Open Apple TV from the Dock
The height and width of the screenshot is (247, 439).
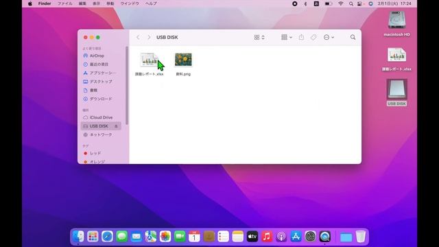click(x=252, y=237)
